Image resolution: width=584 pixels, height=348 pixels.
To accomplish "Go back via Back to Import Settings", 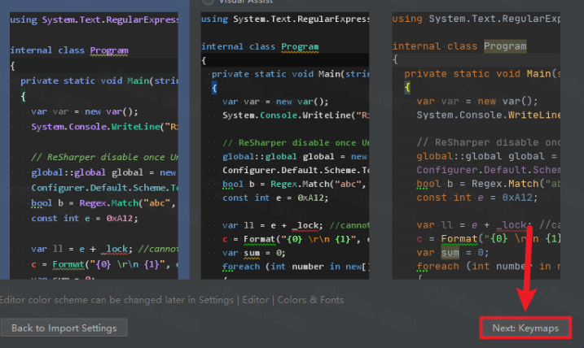I will [64, 328].
